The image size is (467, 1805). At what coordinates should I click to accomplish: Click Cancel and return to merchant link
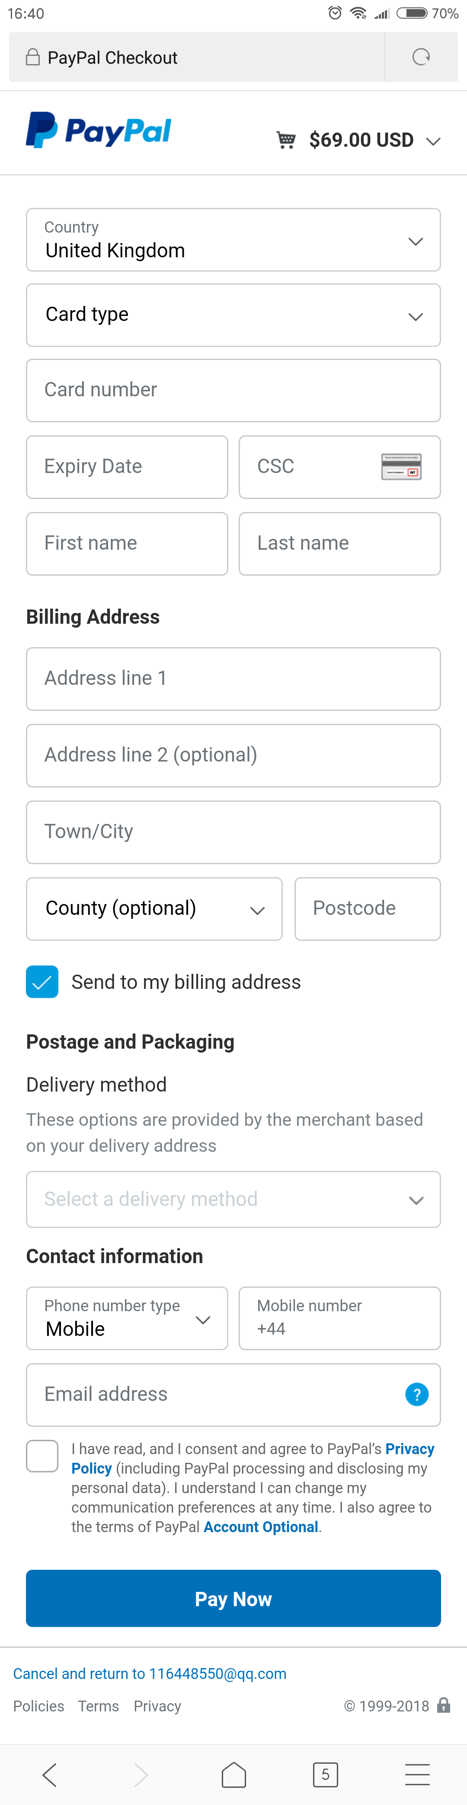click(150, 1673)
